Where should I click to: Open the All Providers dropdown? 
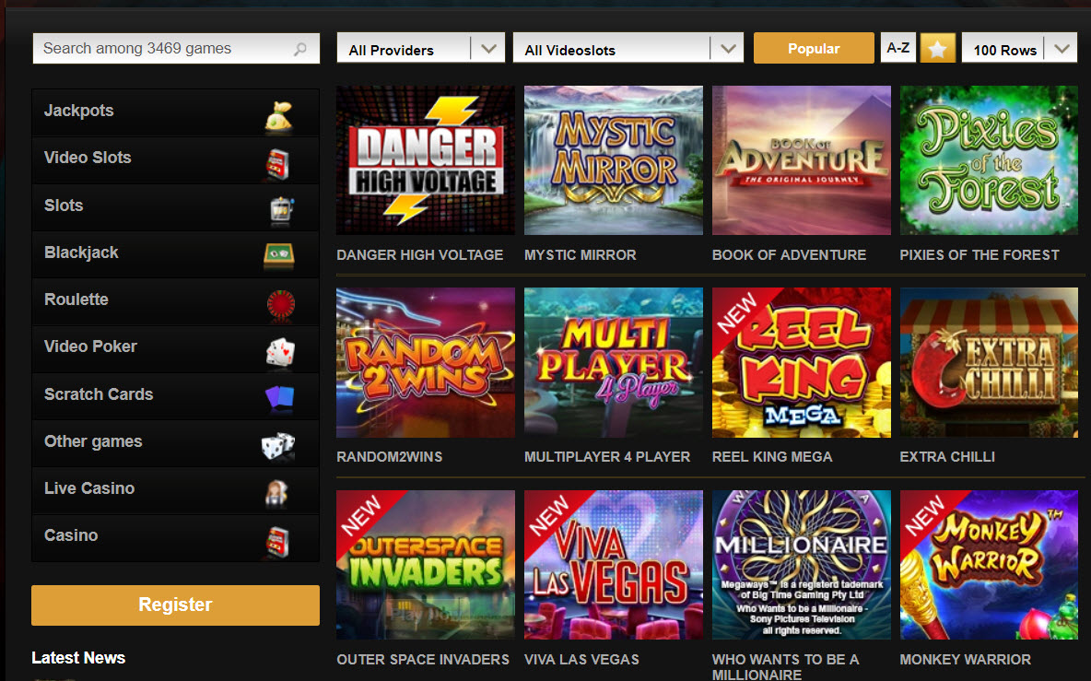420,49
